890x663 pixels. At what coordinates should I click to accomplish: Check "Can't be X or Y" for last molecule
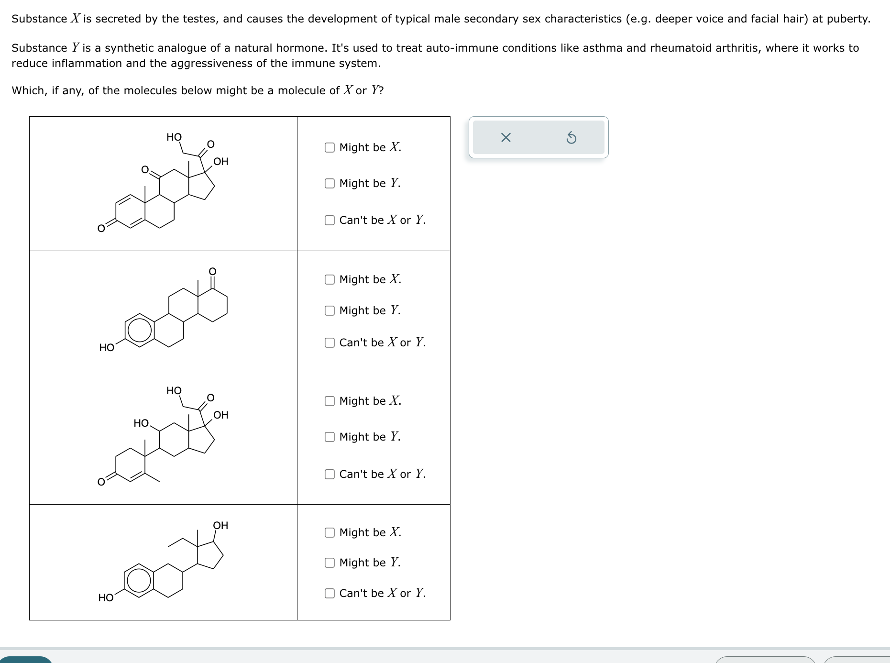pyautogui.click(x=329, y=594)
